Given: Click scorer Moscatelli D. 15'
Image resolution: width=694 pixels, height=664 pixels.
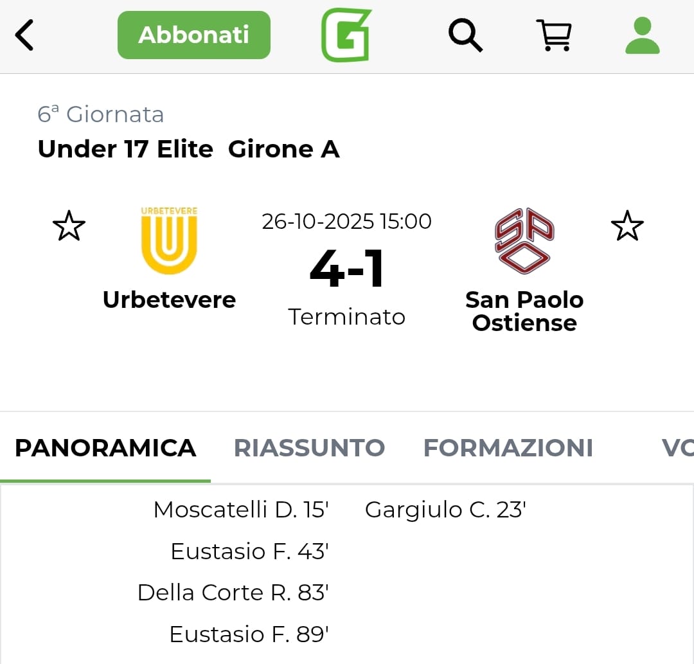Looking at the screenshot, I should pos(241,510).
